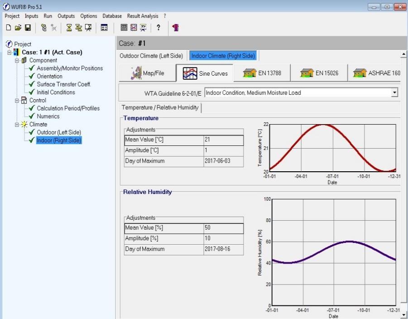Viewport: 408px width, 319px height.
Task: Click the scroll down arrow of right scrollbar
Action: (403, 315)
